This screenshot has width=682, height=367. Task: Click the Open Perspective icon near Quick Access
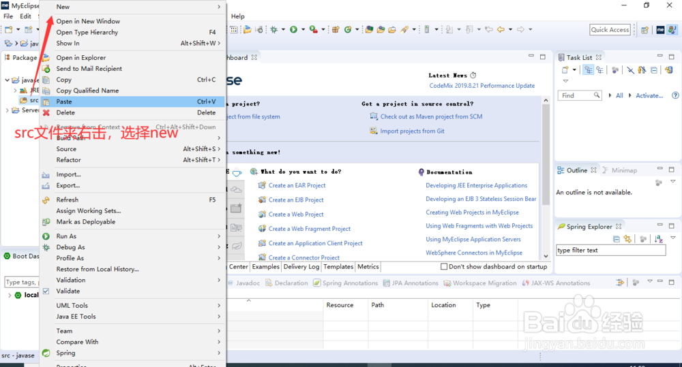pos(644,30)
